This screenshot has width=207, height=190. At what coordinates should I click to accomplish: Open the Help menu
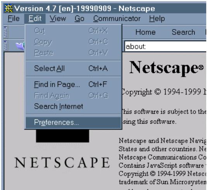[157, 19]
